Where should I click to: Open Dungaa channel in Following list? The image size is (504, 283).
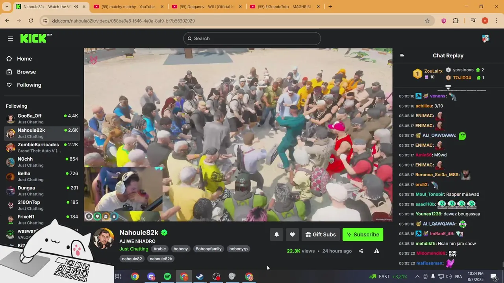pyautogui.click(x=42, y=191)
